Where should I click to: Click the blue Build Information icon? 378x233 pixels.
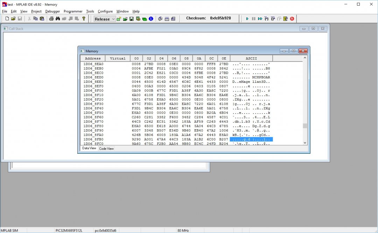click(x=151, y=19)
